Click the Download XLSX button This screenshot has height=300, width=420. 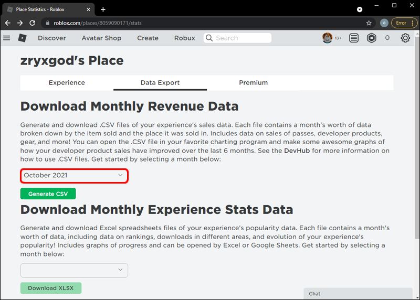click(x=51, y=288)
